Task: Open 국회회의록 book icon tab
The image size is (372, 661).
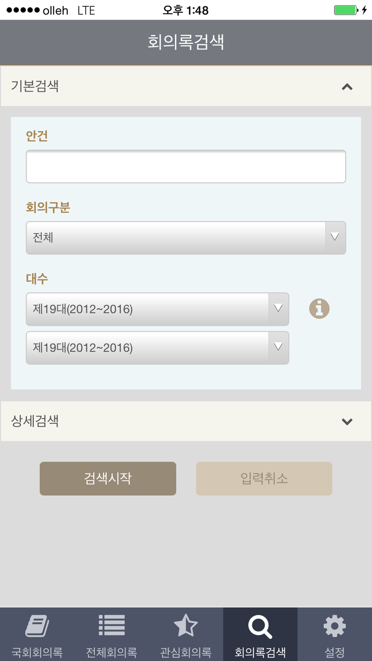Action: tap(37, 626)
